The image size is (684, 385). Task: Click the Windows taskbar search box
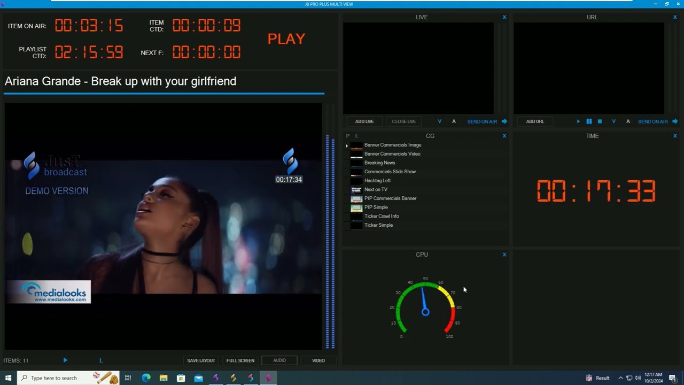click(68, 378)
